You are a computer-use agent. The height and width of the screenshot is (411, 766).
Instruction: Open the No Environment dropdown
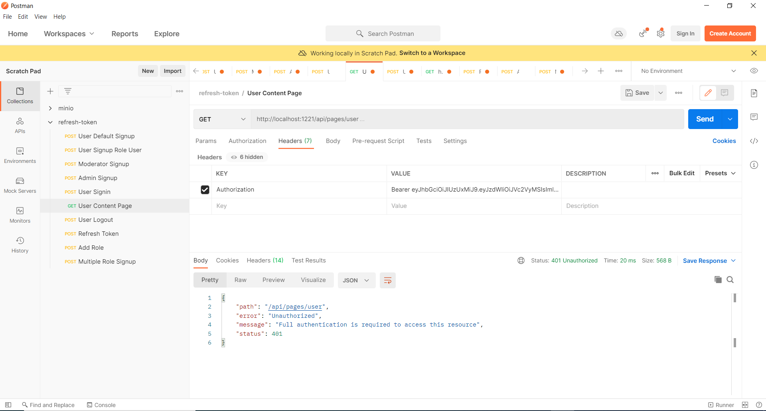[x=688, y=71]
